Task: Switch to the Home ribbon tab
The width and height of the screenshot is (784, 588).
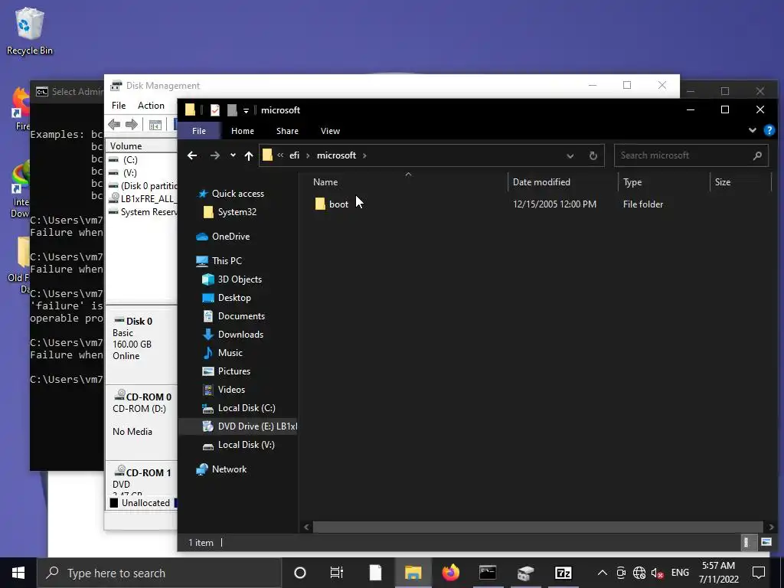Action: click(x=243, y=131)
